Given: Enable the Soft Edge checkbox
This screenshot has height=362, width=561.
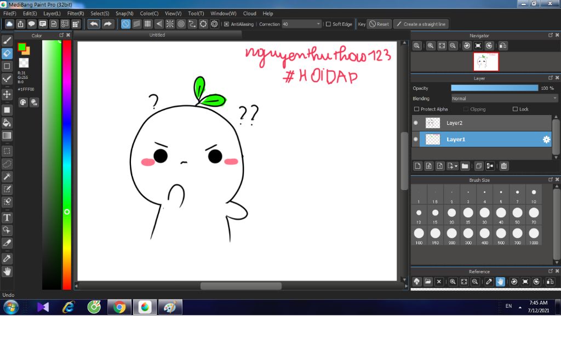Looking at the screenshot, I should point(328,24).
